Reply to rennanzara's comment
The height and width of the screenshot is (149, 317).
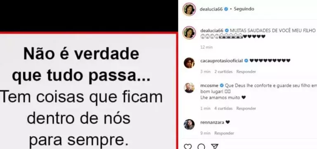tap(224, 133)
